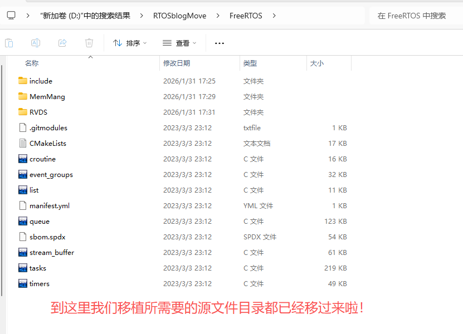Select the include folder icon
The width and height of the screenshot is (463, 334).
23,81
